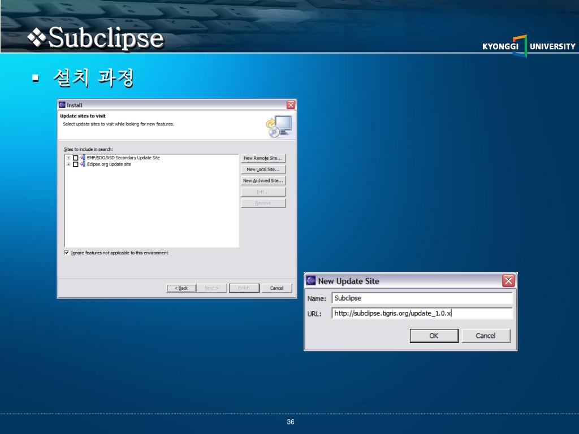This screenshot has width=579, height=434.
Task: Click the site icon beside EMF/SDO/XSD entry
Action: point(83,158)
